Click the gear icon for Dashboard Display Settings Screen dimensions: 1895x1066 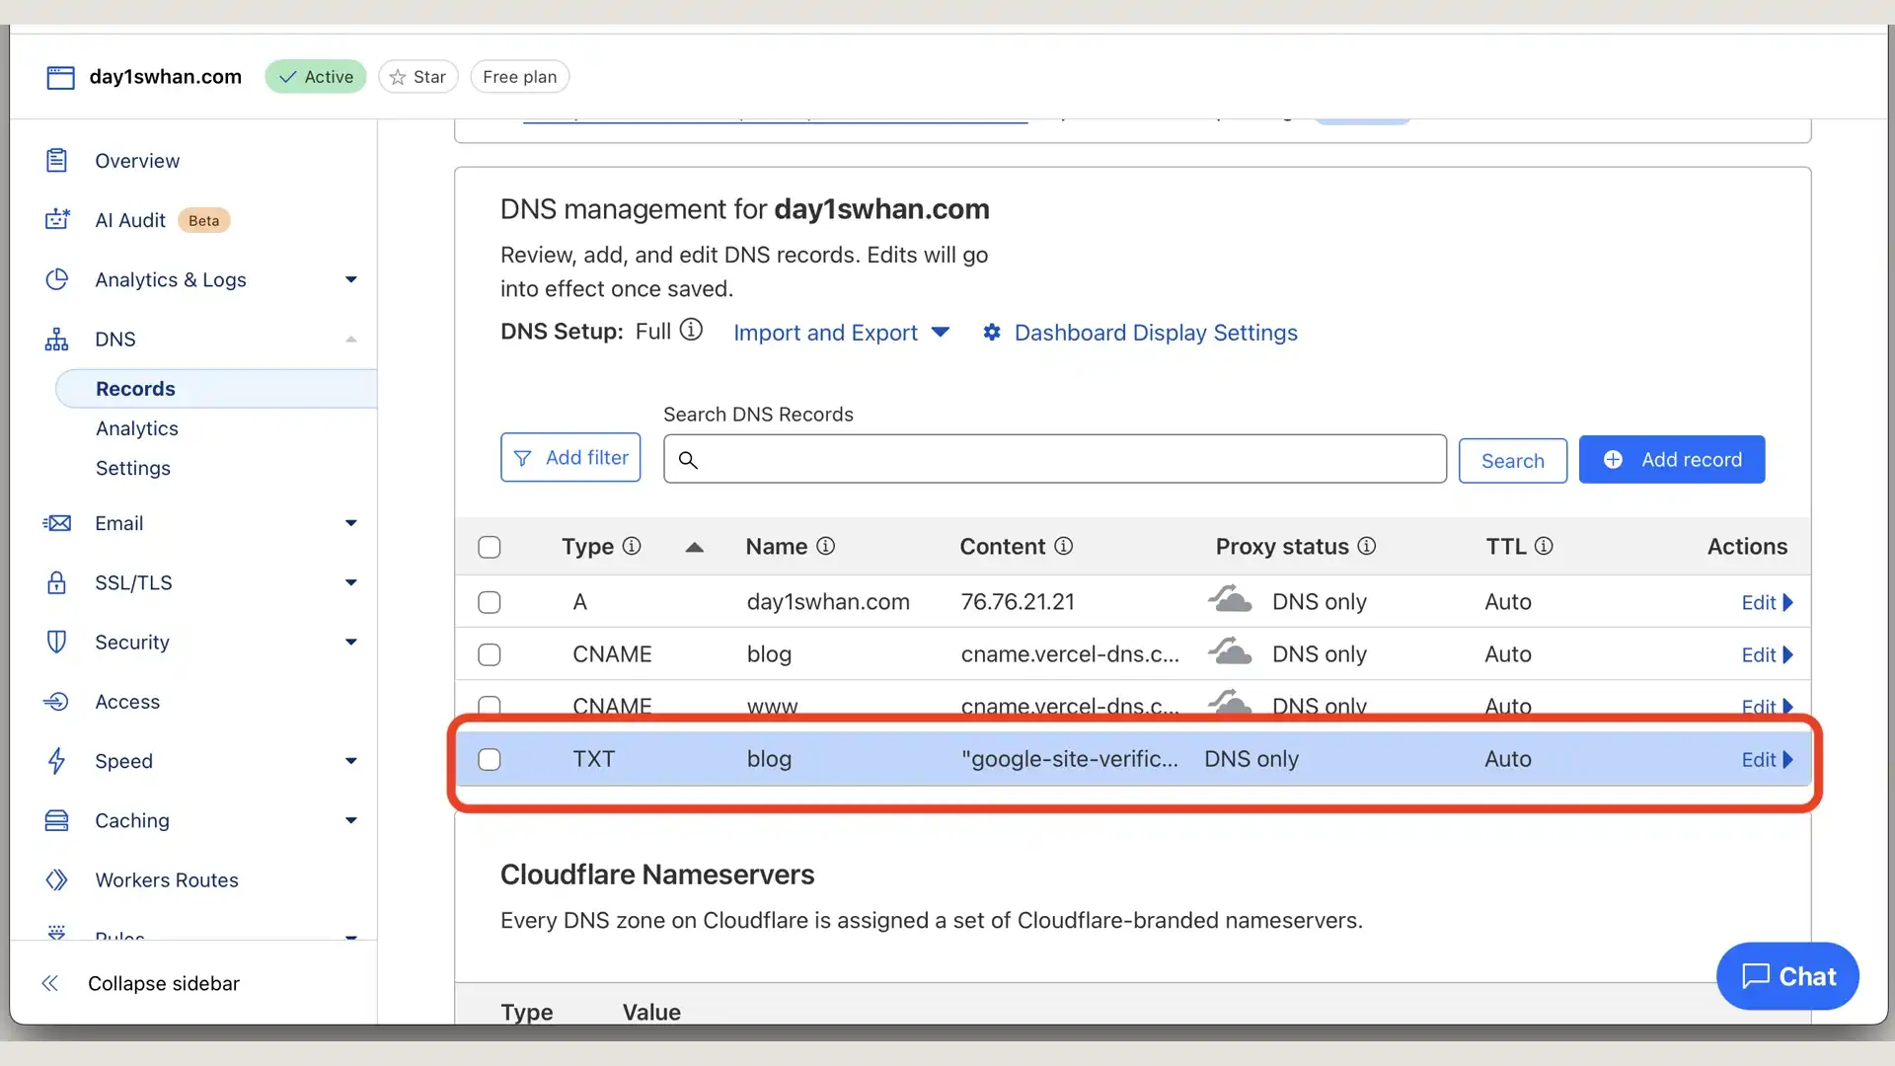[x=992, y=333]
